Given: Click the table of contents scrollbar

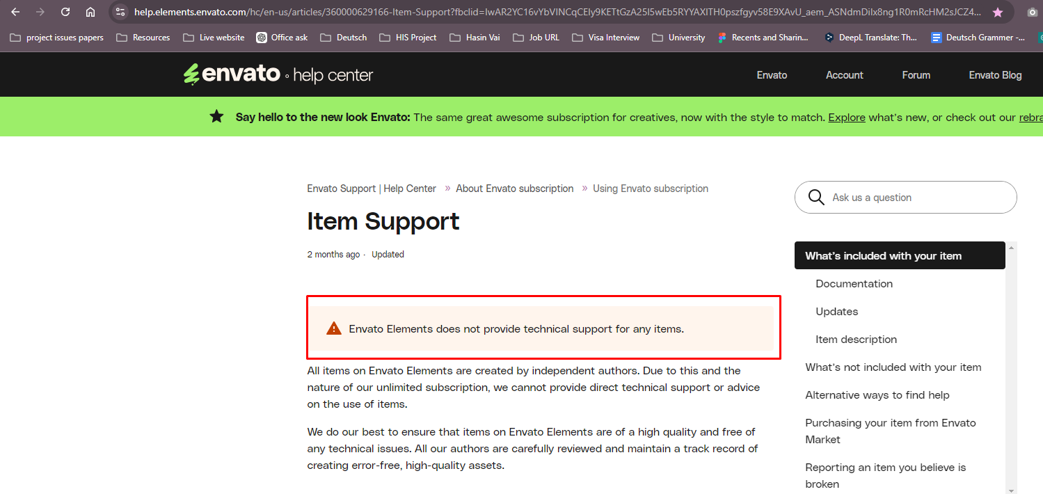Looking at the screenshot, I should 1012,367.
